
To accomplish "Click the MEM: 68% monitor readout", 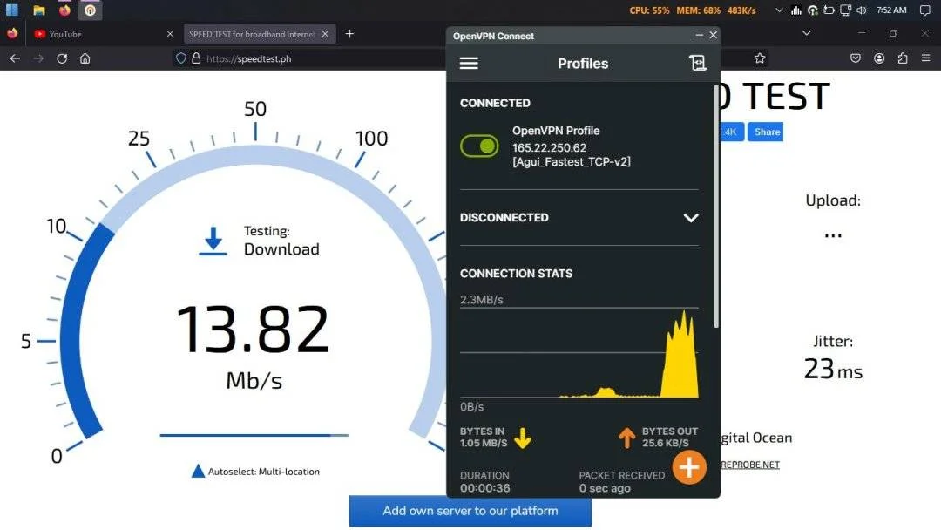I will coord(698,10).
